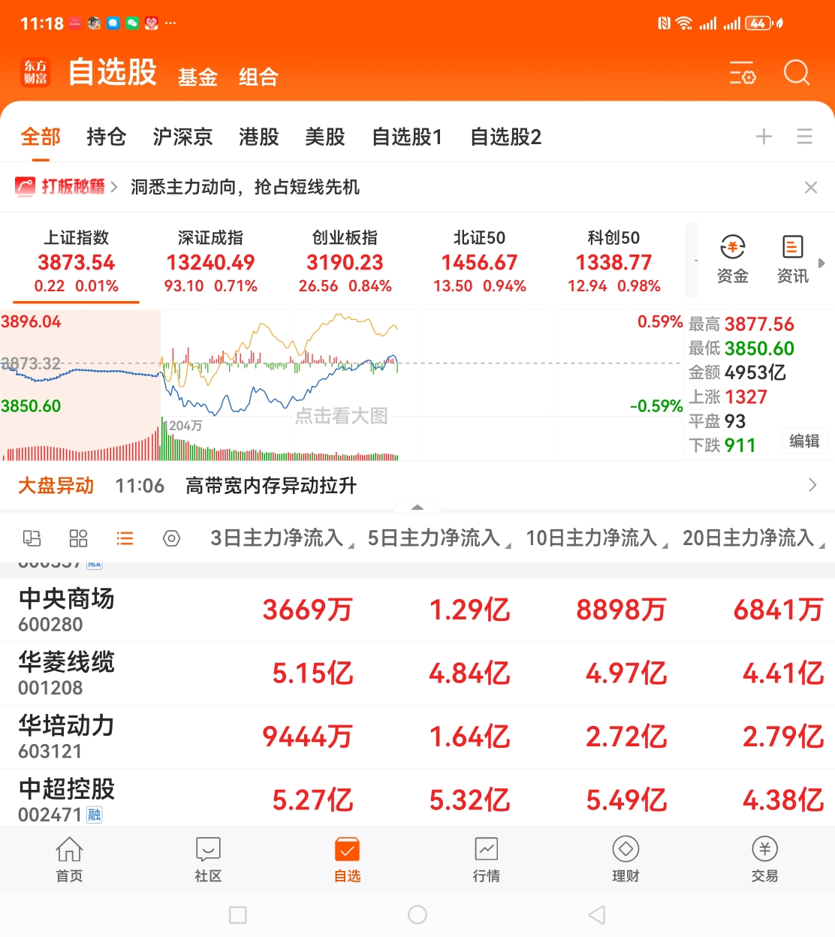Open the 中央商场 600280 stock row
835x937 pixels.
417,610
